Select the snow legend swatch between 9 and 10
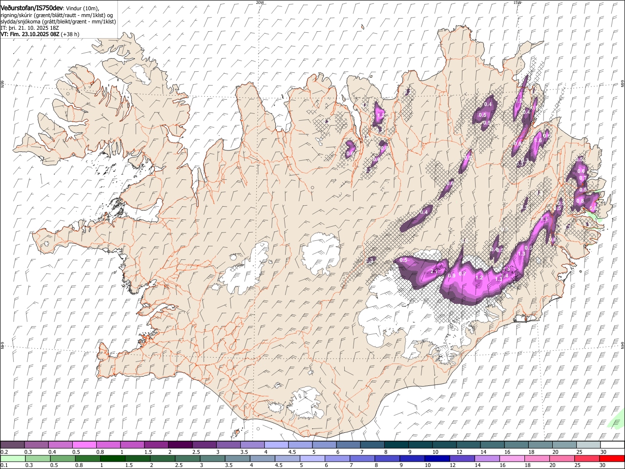This screenshot has height=469, width=625. coord(420,445)
